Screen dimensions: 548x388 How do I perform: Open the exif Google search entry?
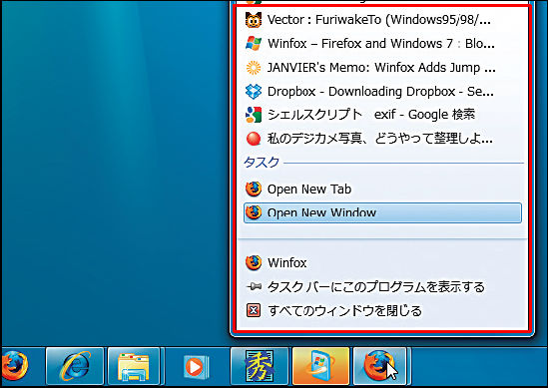coord(382,115)
